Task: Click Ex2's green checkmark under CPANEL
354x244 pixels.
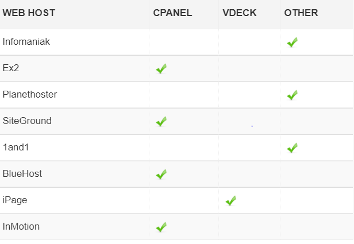Action: 161,69
